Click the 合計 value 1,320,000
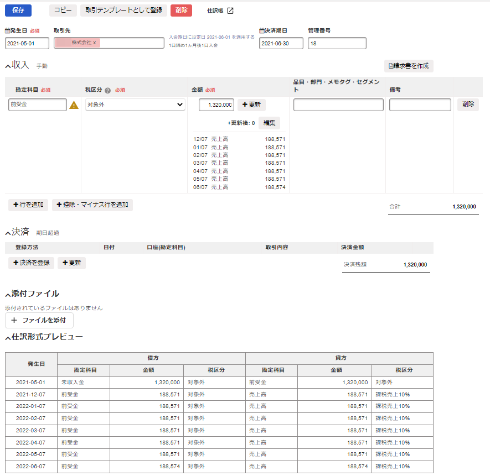The height and width of the screenshot is (476, 490). [464, 207]
